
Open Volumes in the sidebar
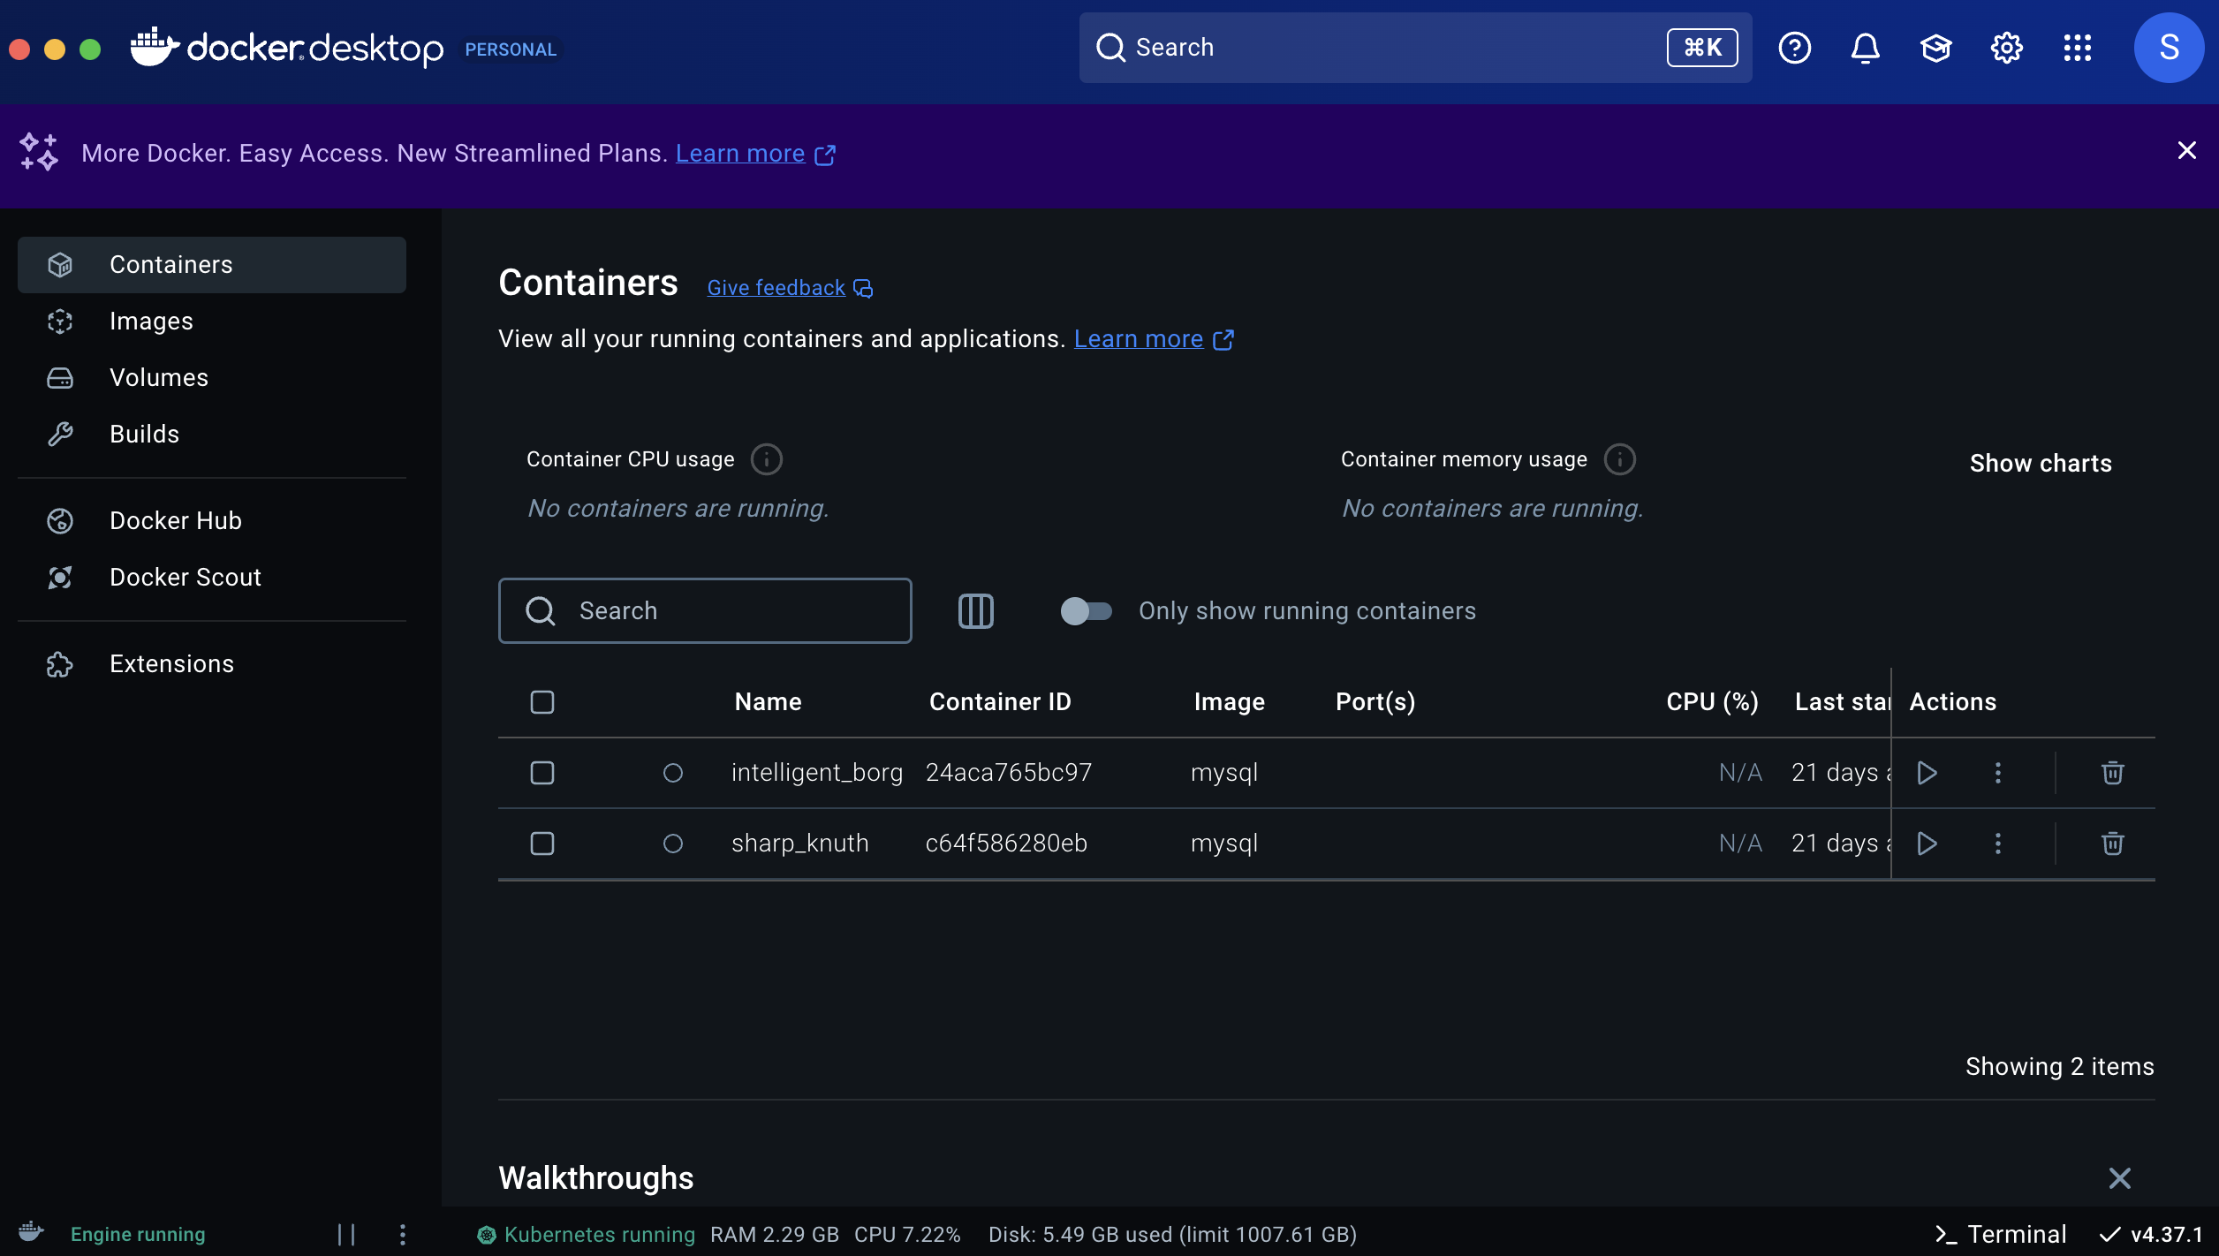point(212,378)
